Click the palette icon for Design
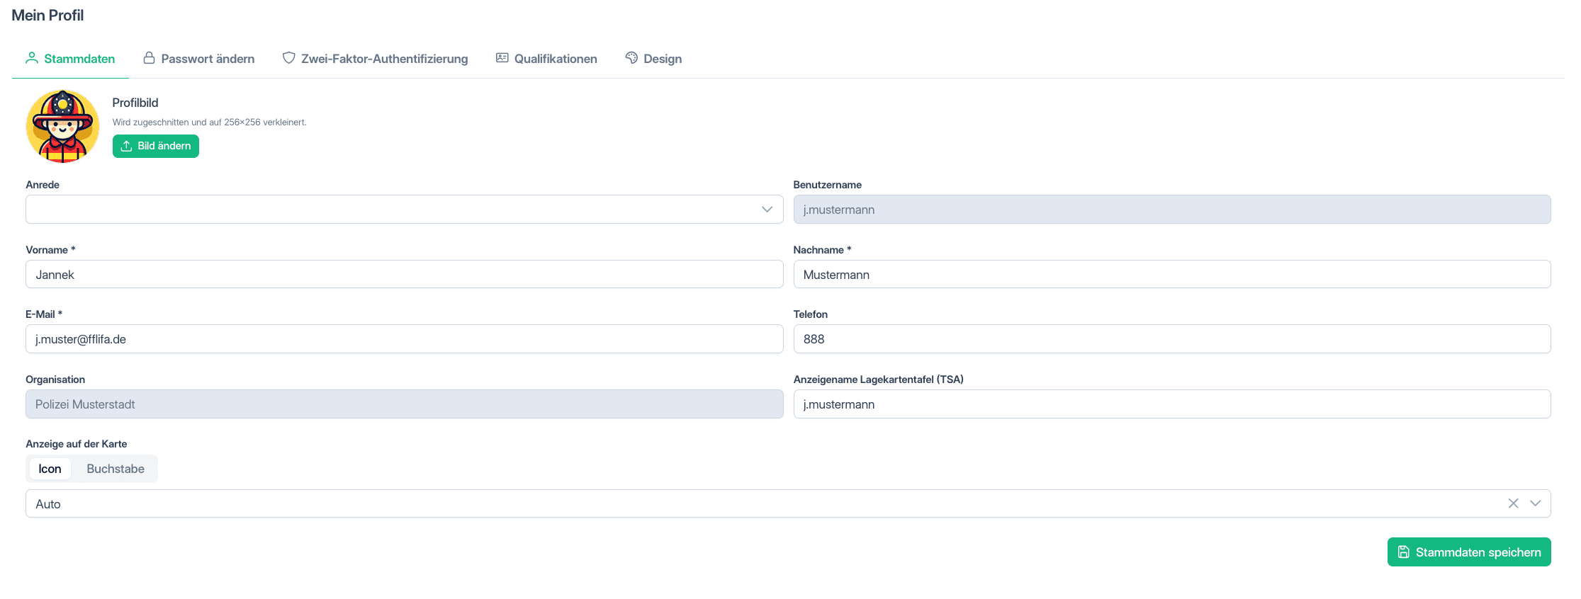This screenshot has height=599, width=1581. click(631, 58)
